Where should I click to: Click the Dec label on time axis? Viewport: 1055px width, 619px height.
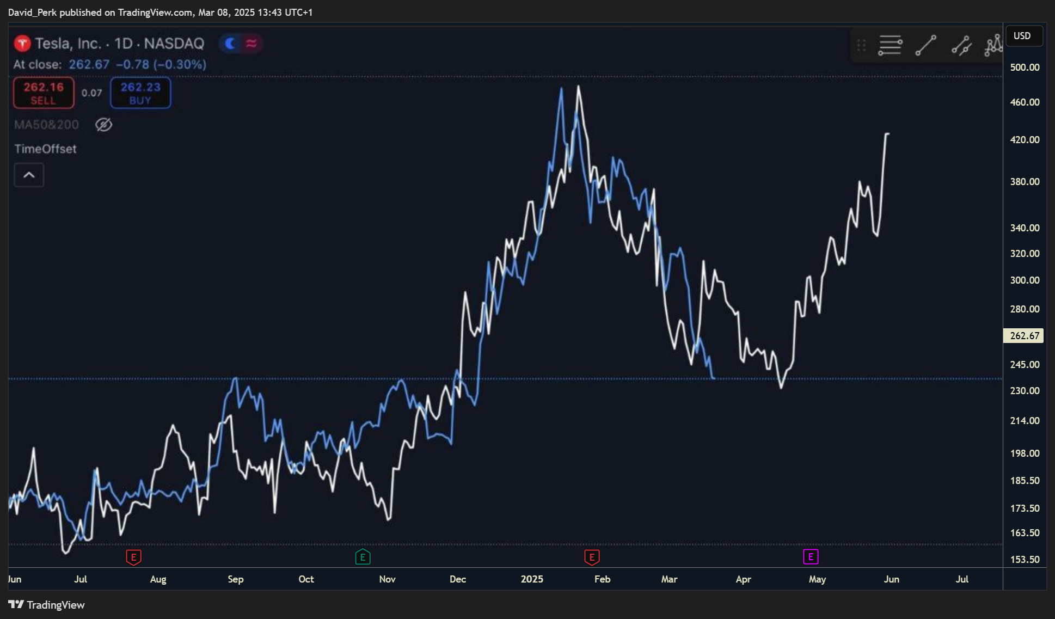(458, 579)
